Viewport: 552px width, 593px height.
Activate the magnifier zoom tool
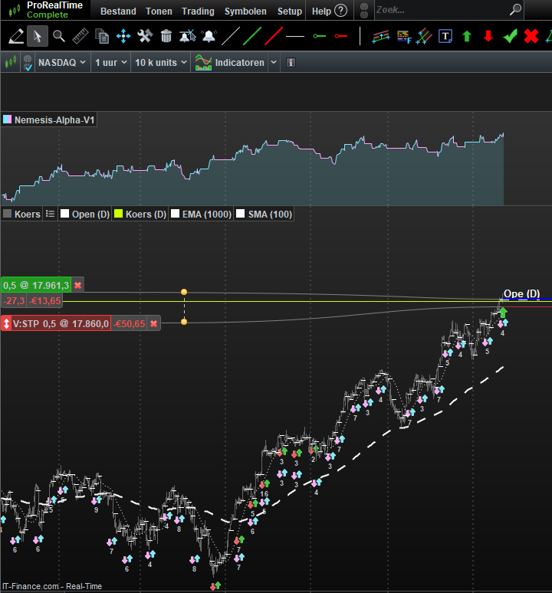[x=58, y=36]
